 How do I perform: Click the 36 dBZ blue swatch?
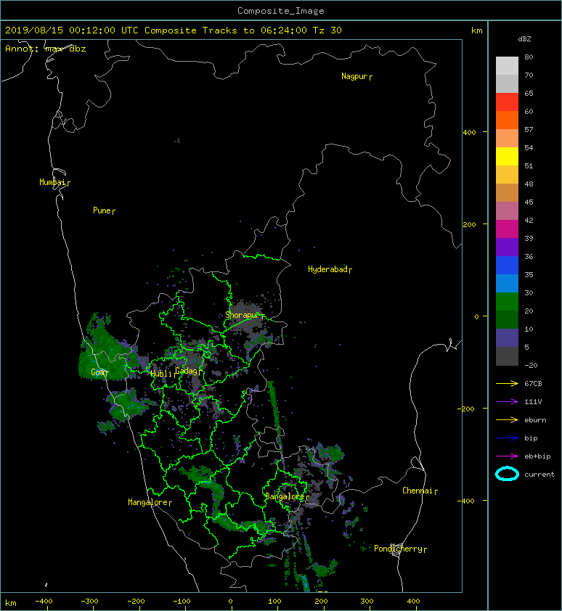pyautogui.click(x=507, y=265)
